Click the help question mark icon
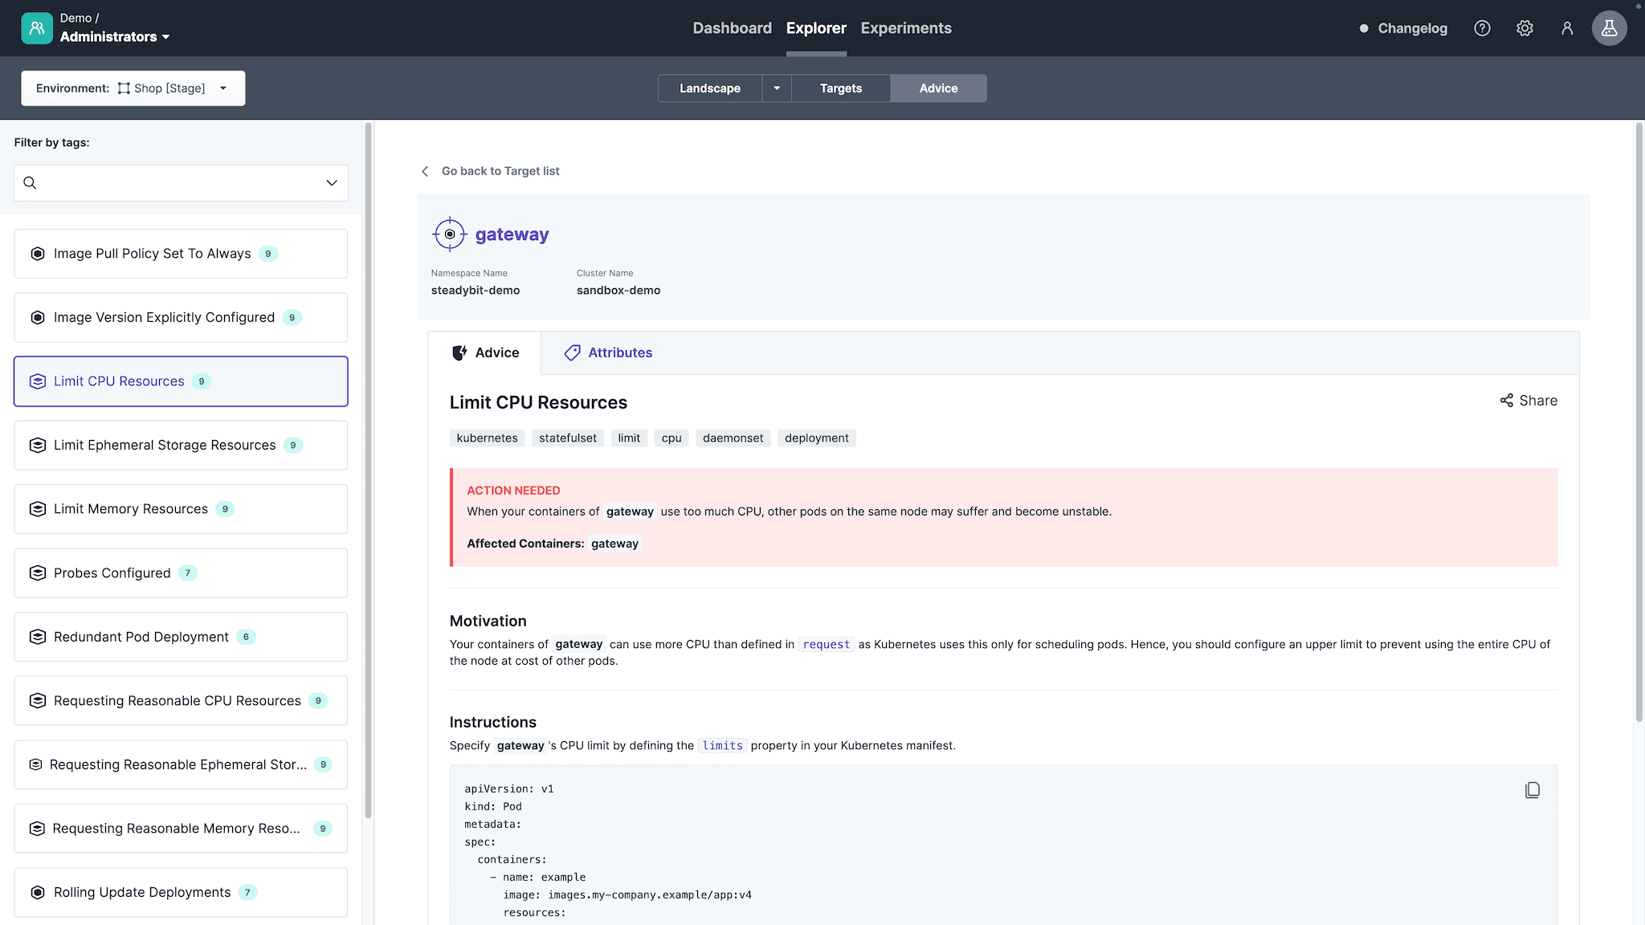 click(x=1482, y=28)
